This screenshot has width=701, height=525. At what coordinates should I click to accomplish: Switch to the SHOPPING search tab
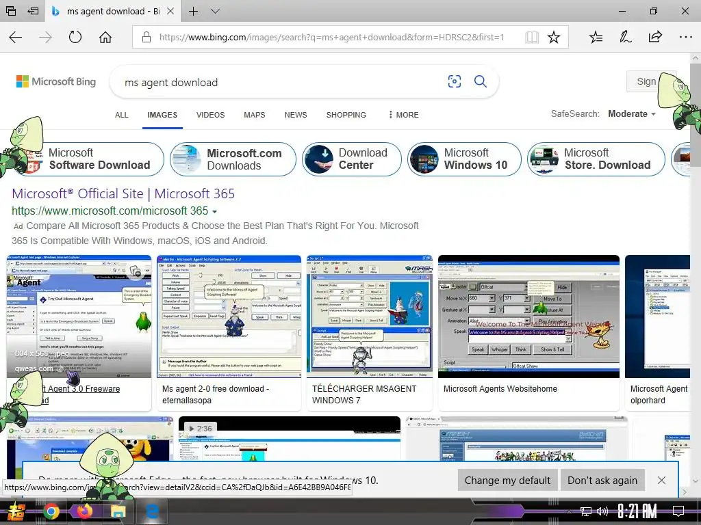(346, 115)
